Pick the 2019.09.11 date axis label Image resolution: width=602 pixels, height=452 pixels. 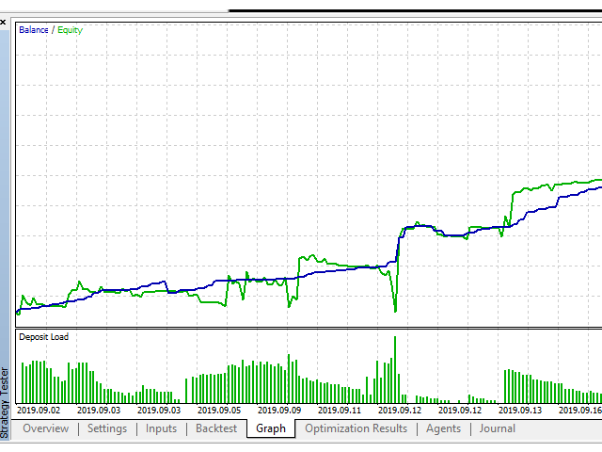click(x=340, y=410)
